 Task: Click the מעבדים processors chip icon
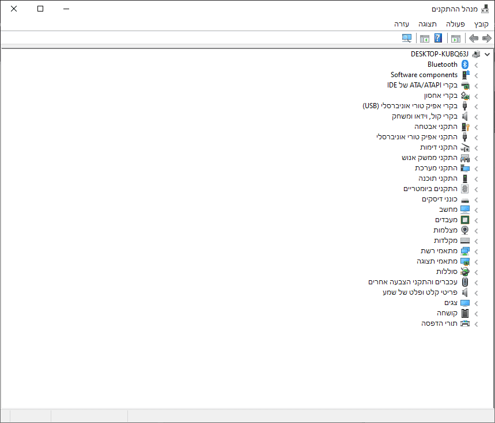(x=465, y=220)
